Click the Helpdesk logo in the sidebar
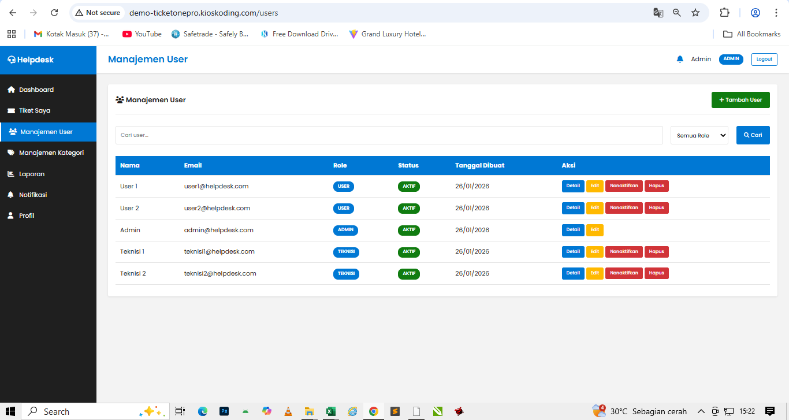 point(31,59)
